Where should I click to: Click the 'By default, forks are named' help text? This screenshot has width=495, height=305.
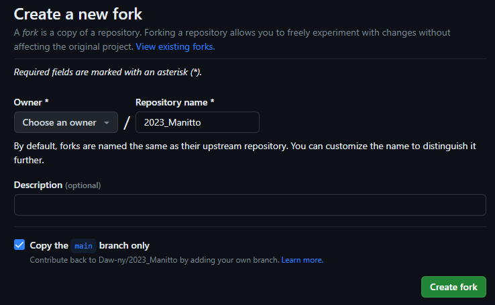click(245, 153)
